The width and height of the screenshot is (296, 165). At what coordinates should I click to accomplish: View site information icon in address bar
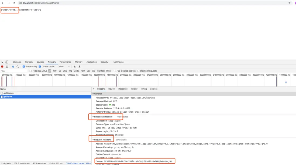(x=20, y=3)
